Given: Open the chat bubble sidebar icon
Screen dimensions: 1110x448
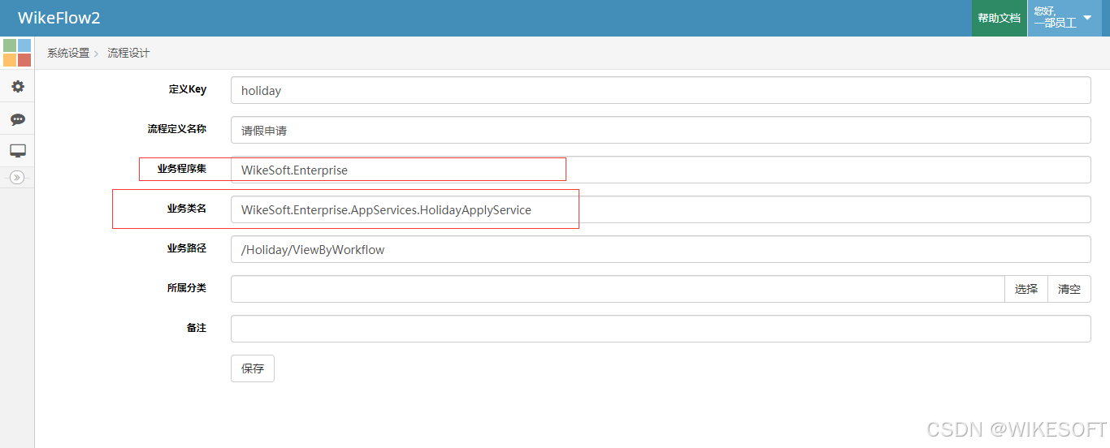Looking at the screenshot, I should [x=17, y=118].
